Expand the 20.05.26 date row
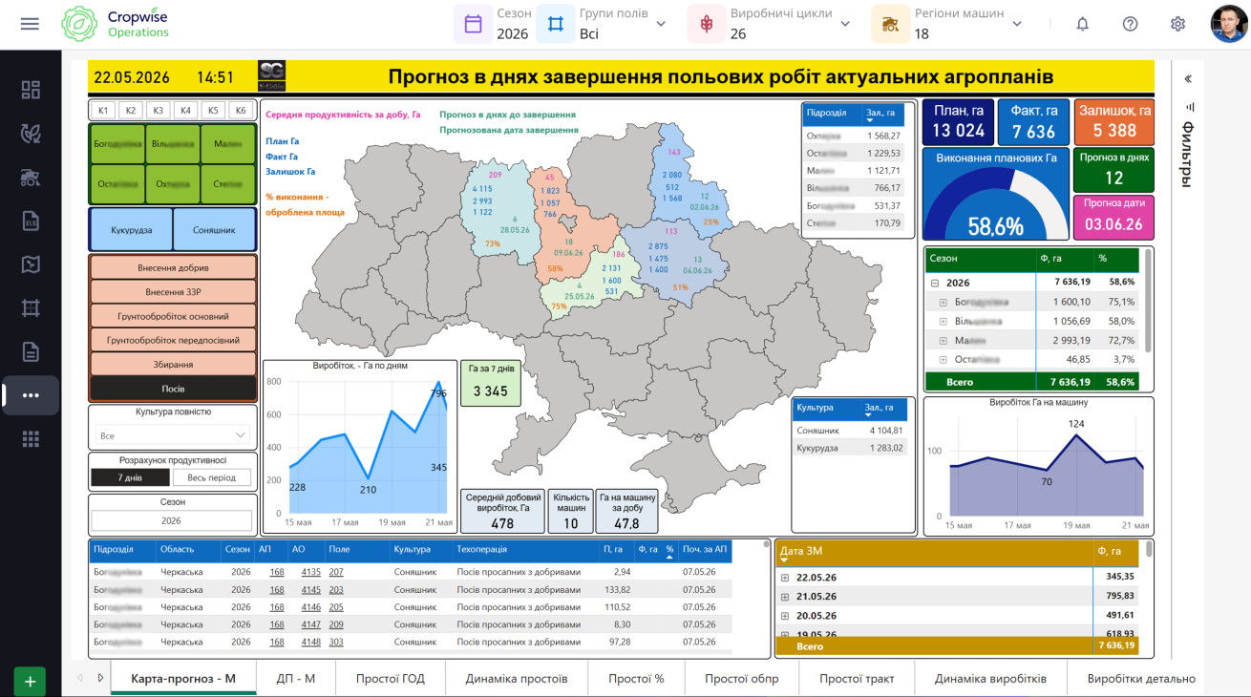 pyautogui.click(x=785, y=616)
